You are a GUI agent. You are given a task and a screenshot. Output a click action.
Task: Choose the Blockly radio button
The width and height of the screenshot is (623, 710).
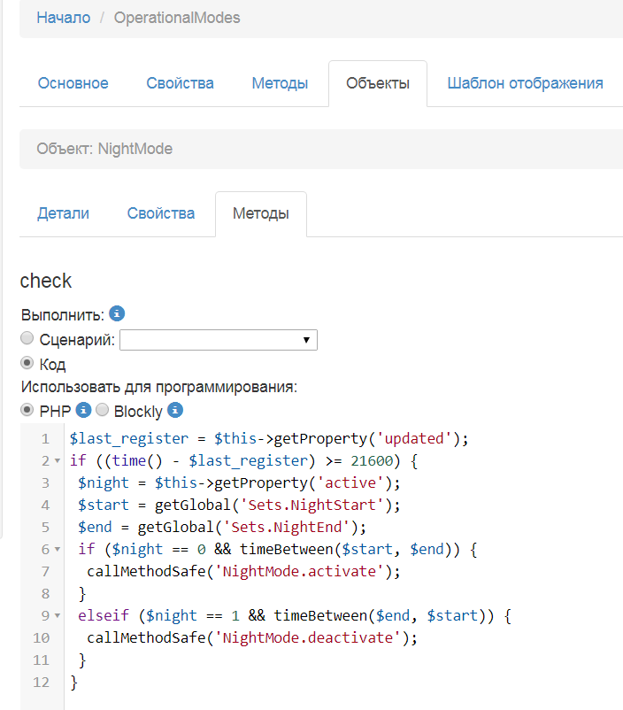point(103,410)
